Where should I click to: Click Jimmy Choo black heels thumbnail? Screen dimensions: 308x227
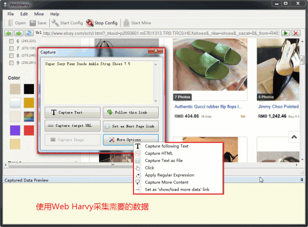click(x=278, y=70)
